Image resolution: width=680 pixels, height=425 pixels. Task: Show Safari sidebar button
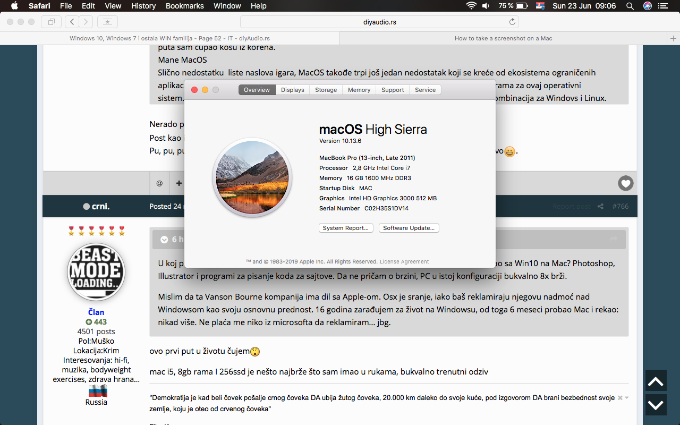point(52,22)
